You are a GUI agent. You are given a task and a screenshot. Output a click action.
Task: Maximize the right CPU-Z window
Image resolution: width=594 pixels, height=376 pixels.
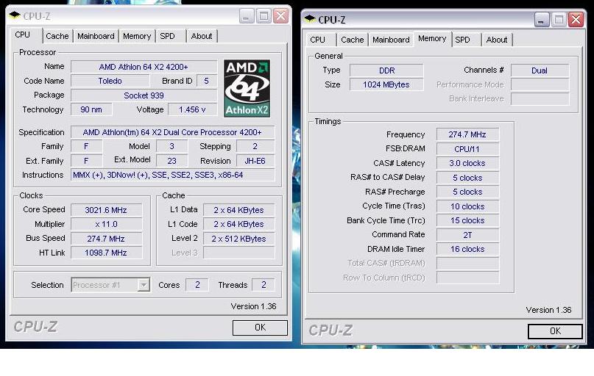559,20
